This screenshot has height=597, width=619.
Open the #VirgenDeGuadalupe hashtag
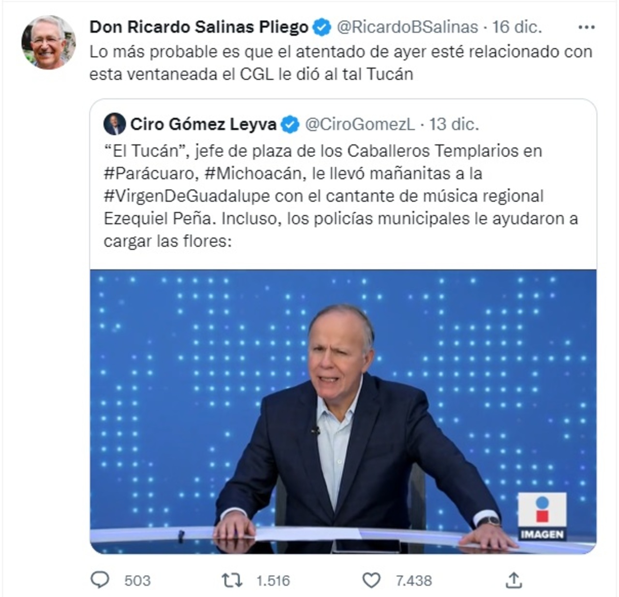coord(187,196)
